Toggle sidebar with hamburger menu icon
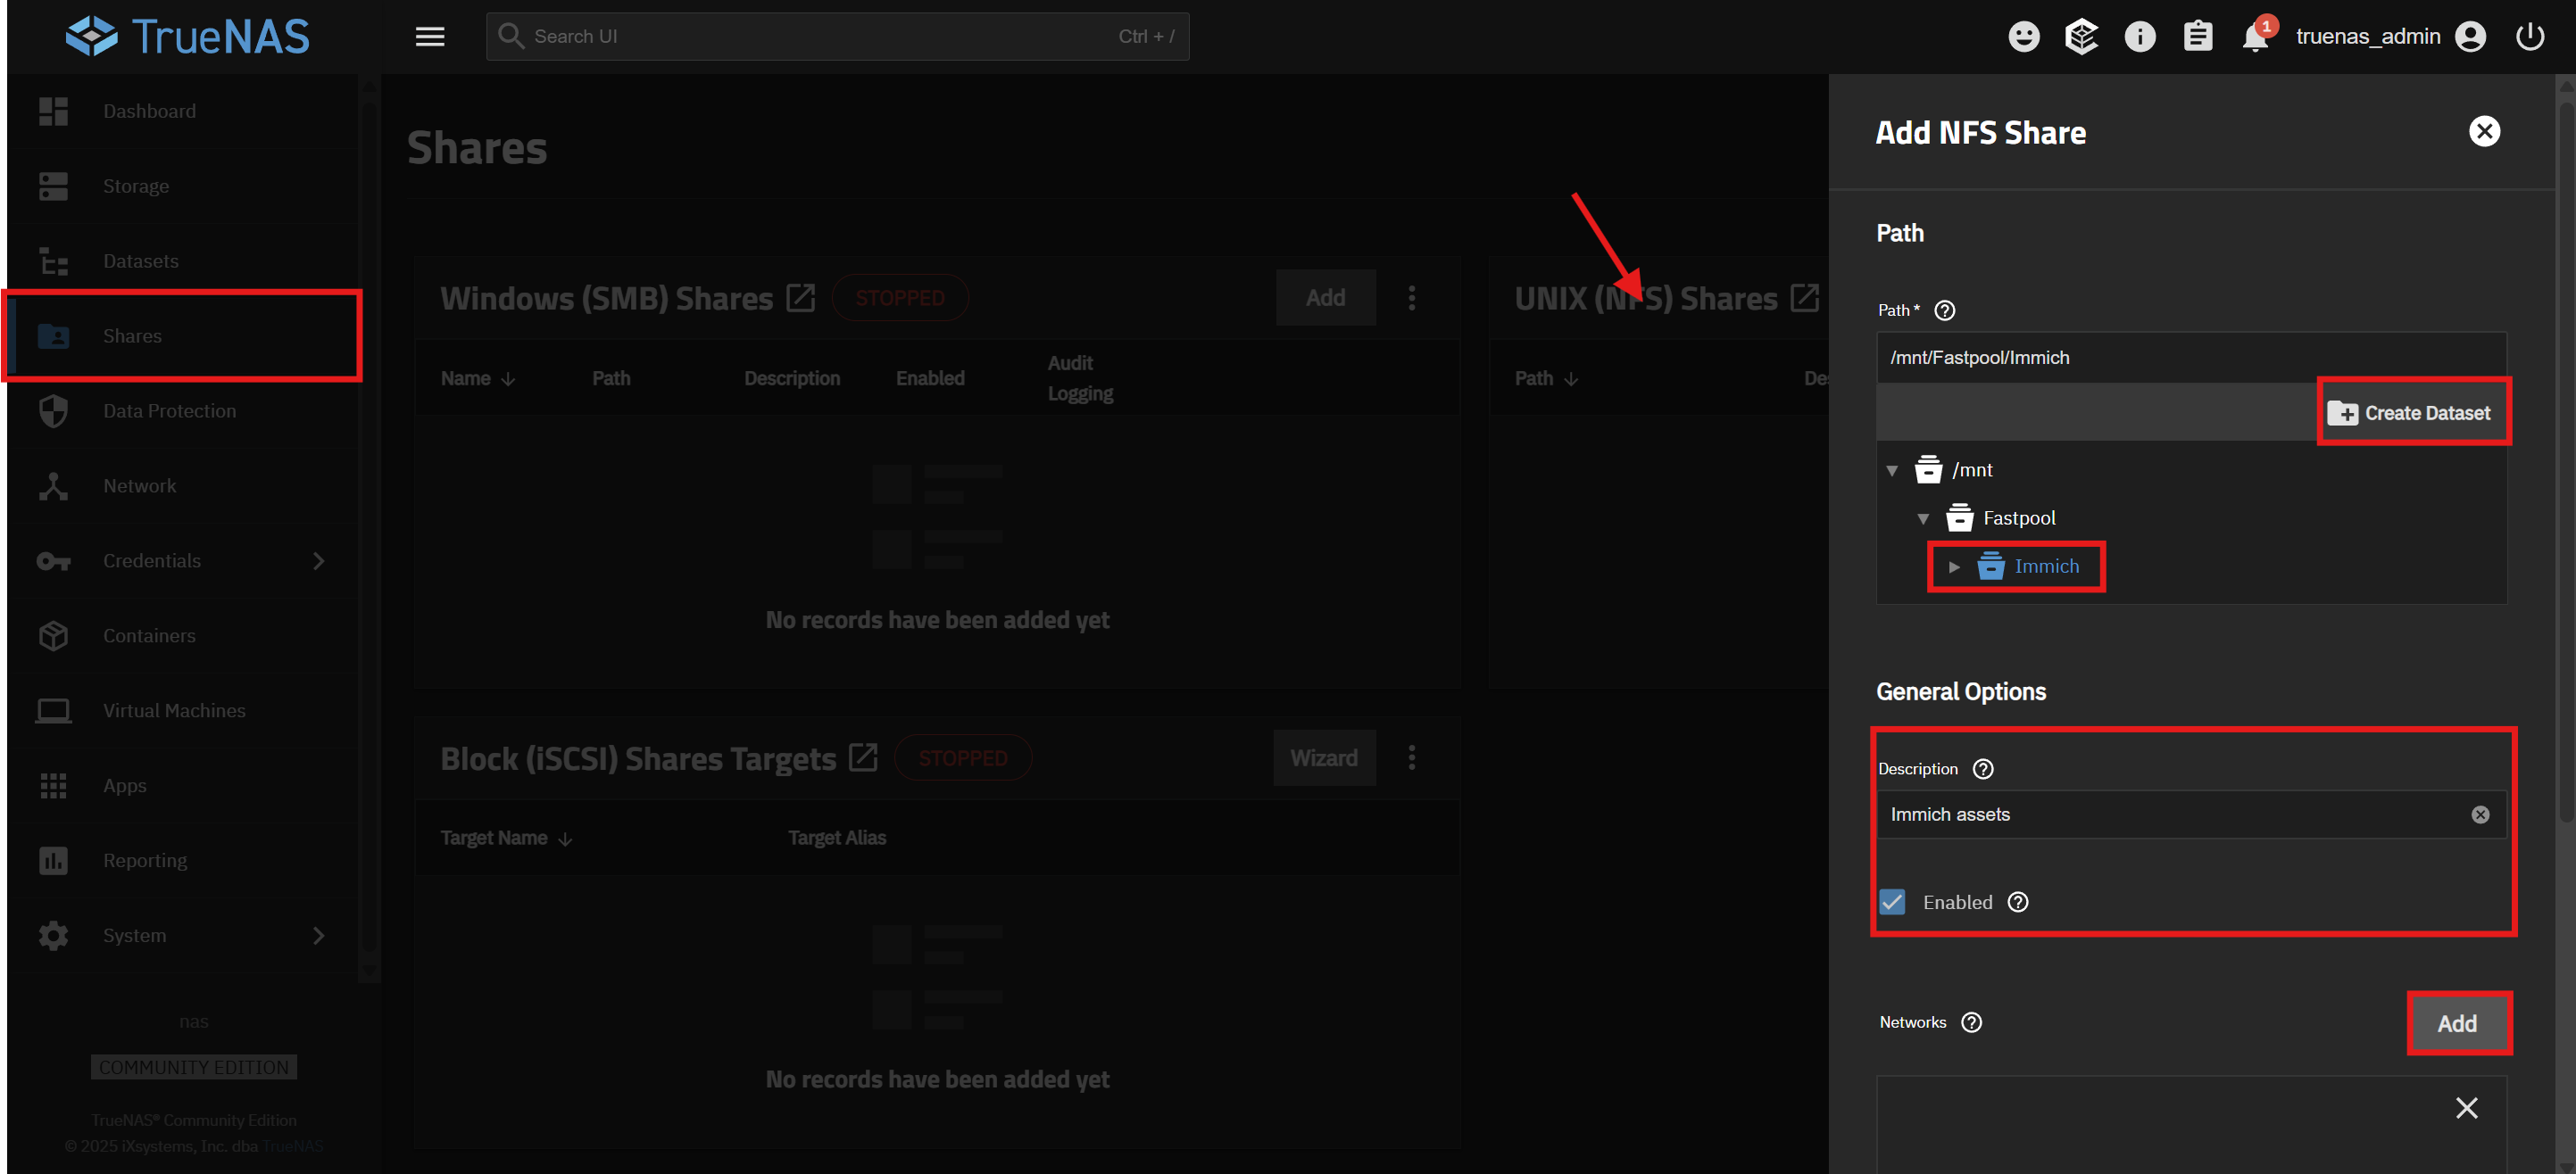Viewport: 2576px width, 1174px height. [430, 37]
